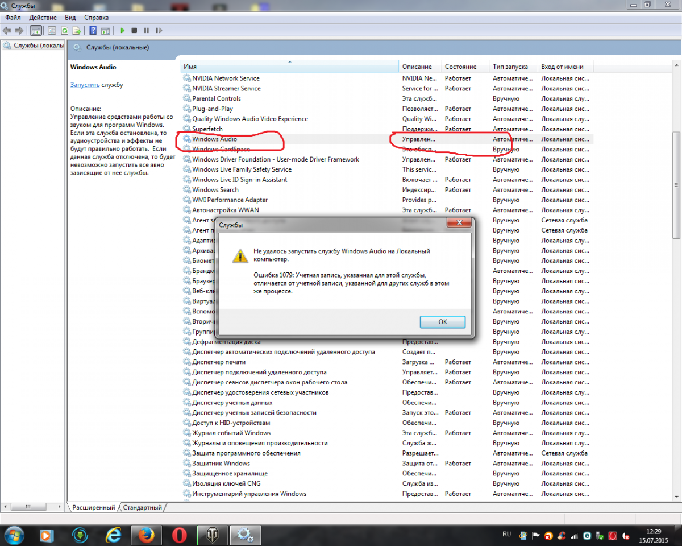Click the gear icon beside NVIDIA Network Service
Screen dimensions: 682x546
187,78
